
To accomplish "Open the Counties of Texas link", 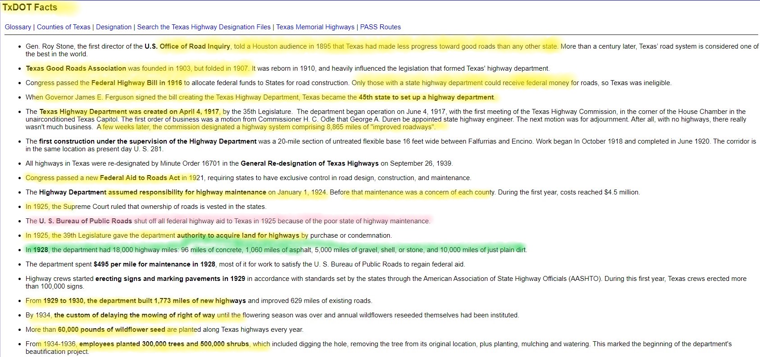I will click(64, 27).
